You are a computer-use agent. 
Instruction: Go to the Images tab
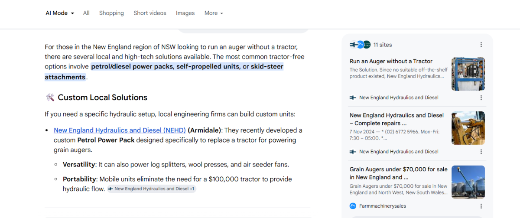tap(185, 13)
